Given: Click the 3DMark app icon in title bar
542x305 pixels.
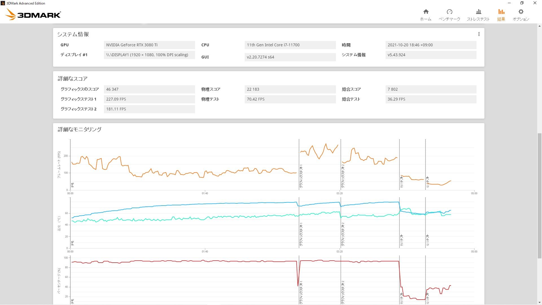Looking at the screenshot, I should click(x=3, y=3).
